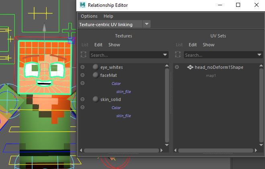Collapse the Color entry under skin_solid

(82, 107)
